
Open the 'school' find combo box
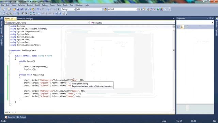(x=122, y=9)
